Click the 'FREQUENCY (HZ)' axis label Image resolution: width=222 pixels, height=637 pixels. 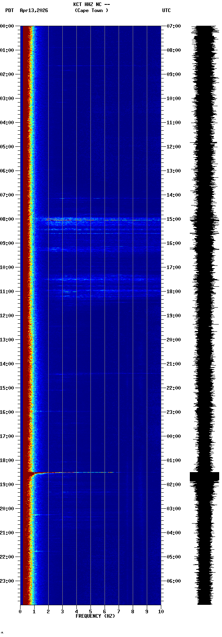click(95, 616)
